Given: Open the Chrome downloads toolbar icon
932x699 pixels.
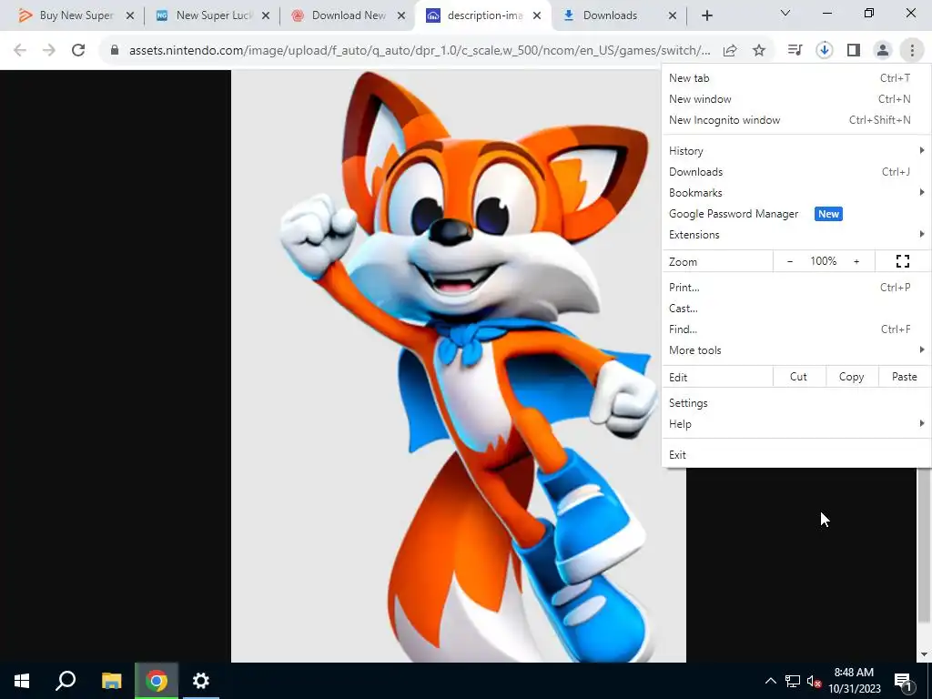Looking at the screenshot, I should (824, 51).
